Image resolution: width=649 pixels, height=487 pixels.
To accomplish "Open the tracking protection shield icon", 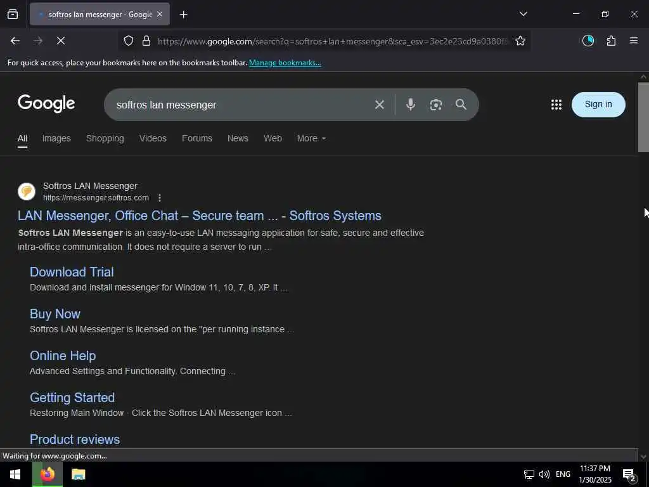I will point(129,41).
